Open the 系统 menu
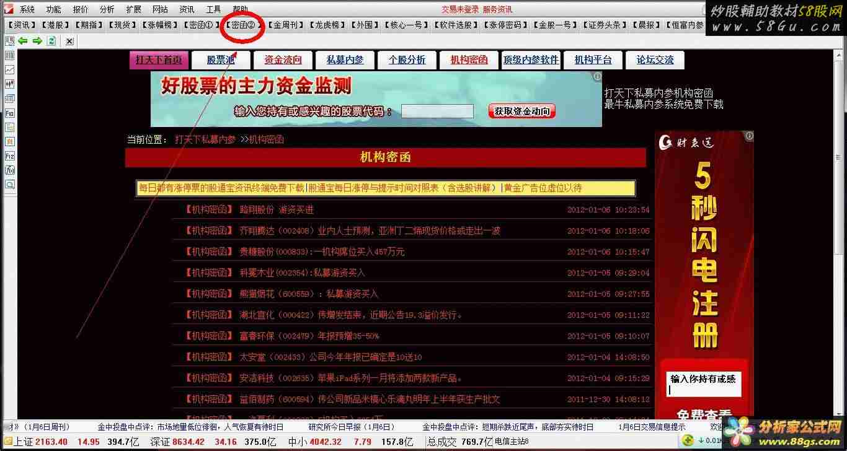 pos(27,9)
